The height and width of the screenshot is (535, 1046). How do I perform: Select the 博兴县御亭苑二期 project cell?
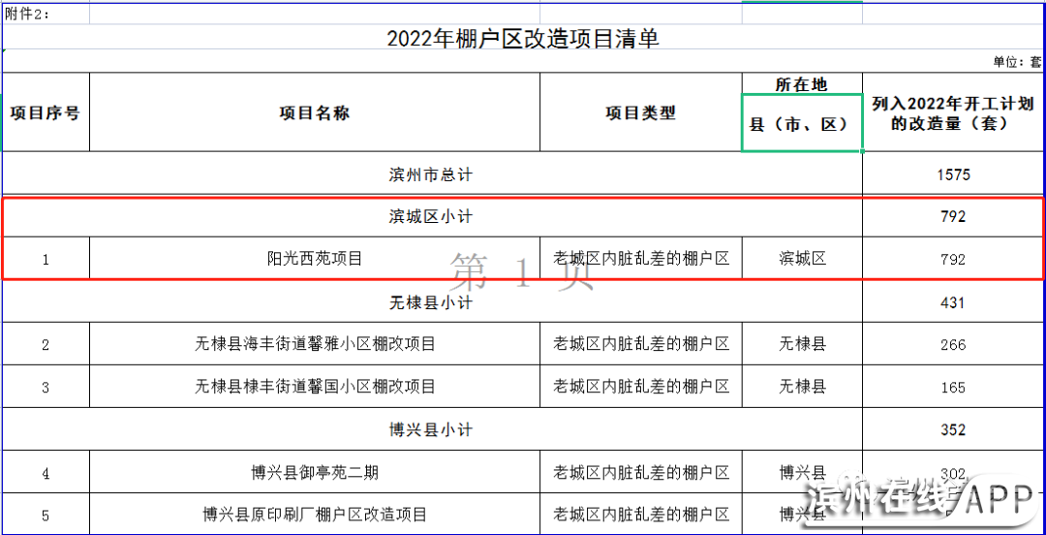coord(314,473)
